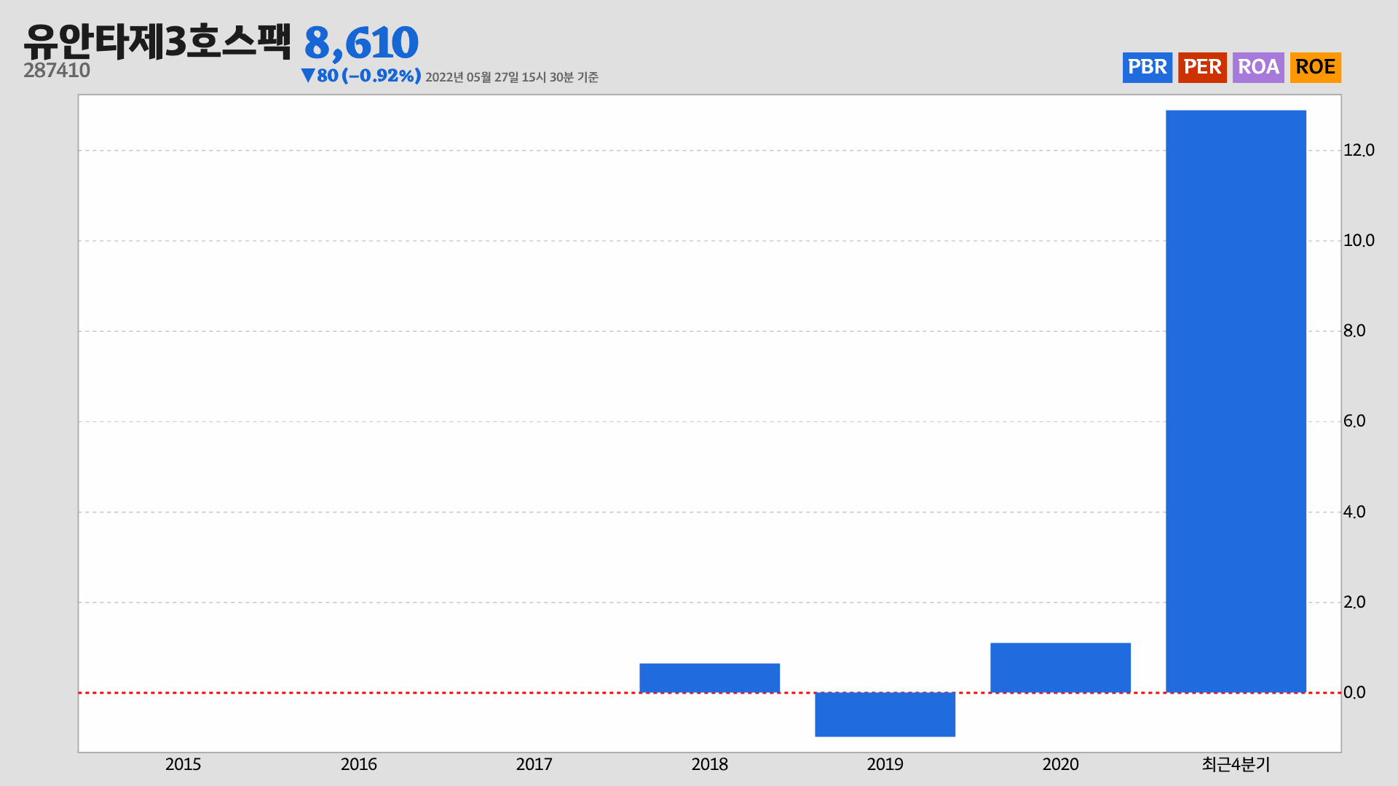Switch to the PER metric
Screen dimensions: 1398x786
[x=1202, y=67]
